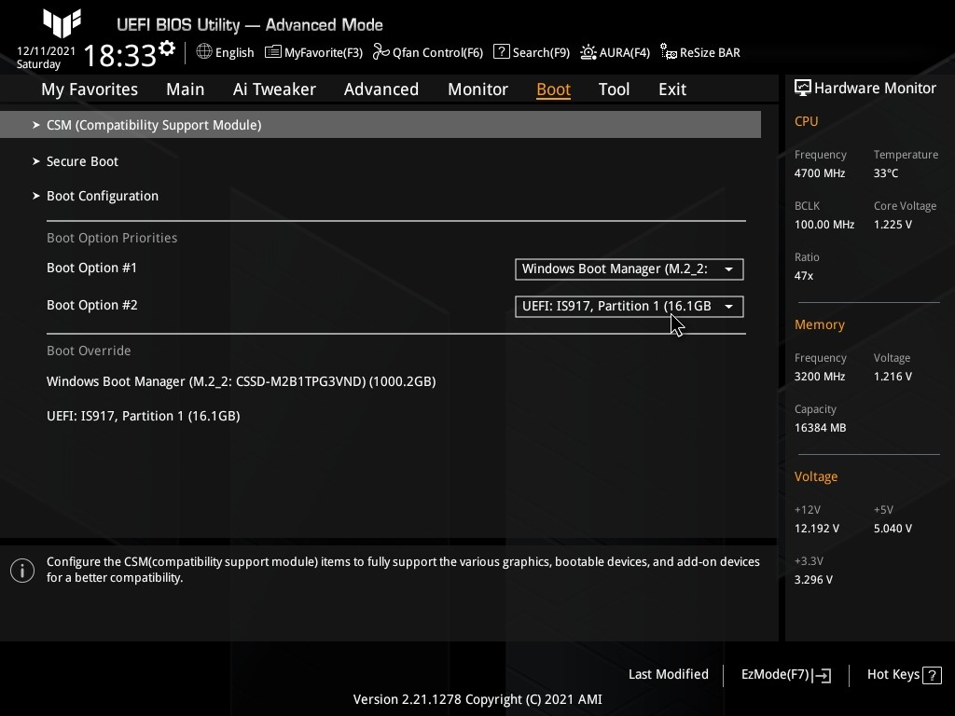Image resolution: width=955 pixels, height=716 pixels.
Task: Click the globe language icon
Action: [x=204, y=52]
